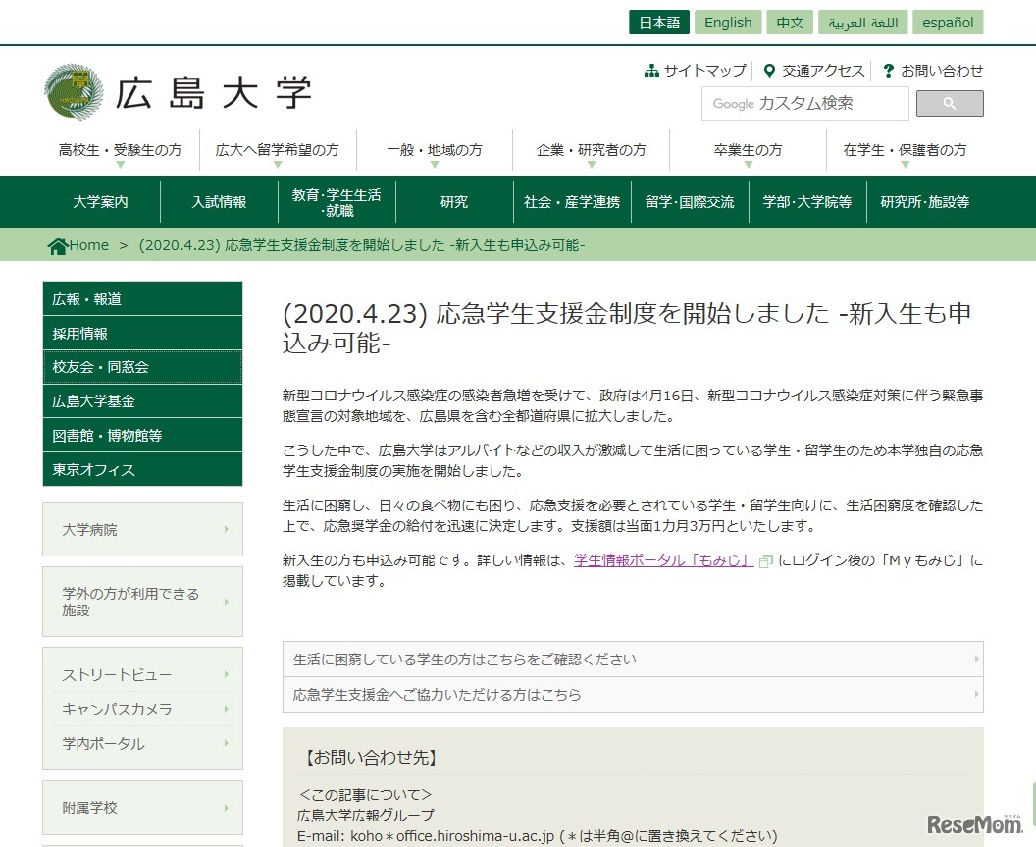Expand 生活に困窮している学生の方 section
Screen dimensions: 1036x847
pos(633,660)
